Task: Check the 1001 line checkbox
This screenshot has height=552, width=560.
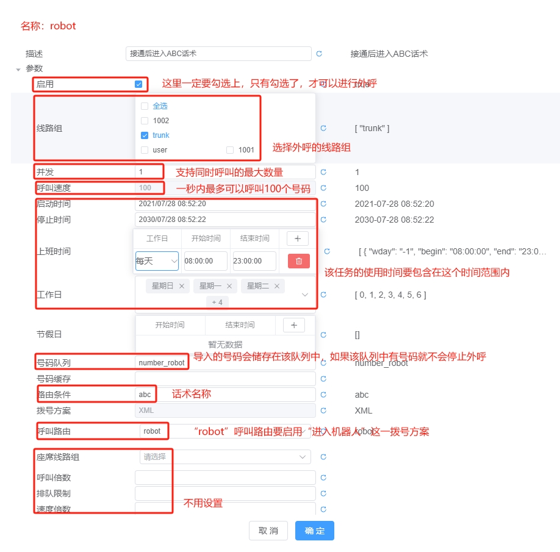Action: 230,150
